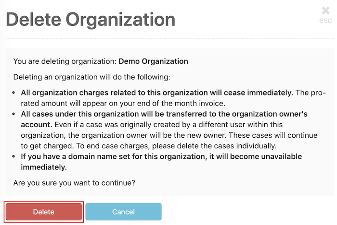This screenshot has height=225, width=337.
Task: Click the Delete Organization heading
Action: click(91, 19)
